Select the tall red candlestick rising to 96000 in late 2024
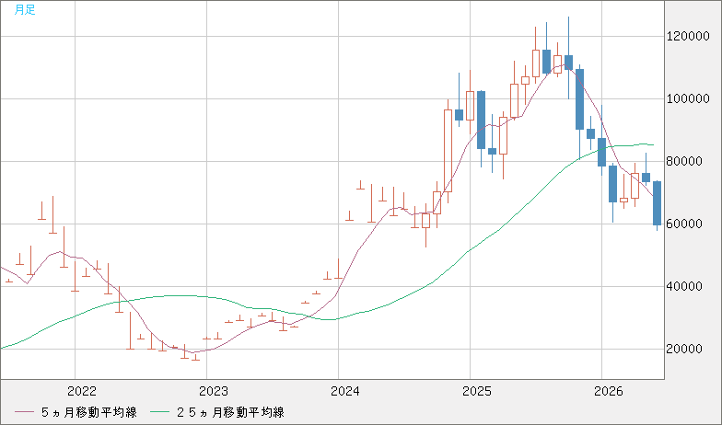 pos(448,151)
